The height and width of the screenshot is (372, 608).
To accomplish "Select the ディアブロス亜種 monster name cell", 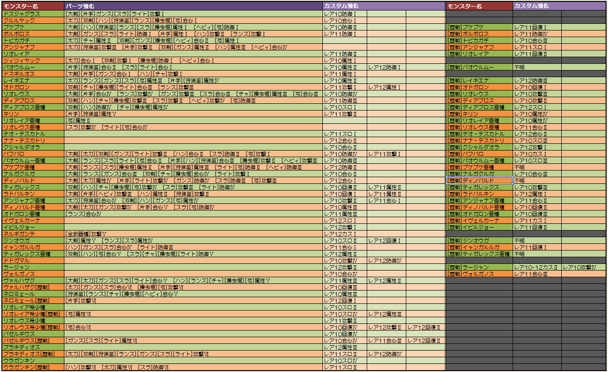I will point(33,107).
